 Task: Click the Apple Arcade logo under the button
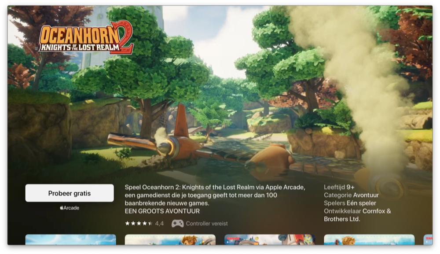(70, 208)
